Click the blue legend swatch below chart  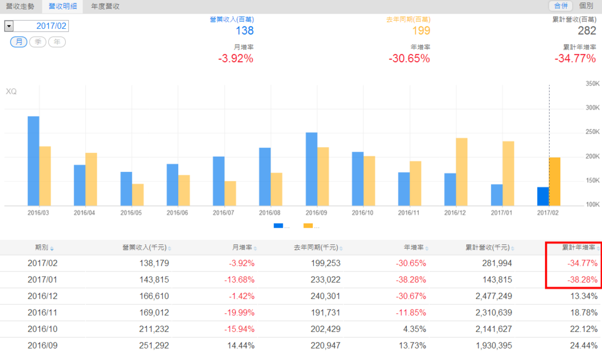coord(278,225)
